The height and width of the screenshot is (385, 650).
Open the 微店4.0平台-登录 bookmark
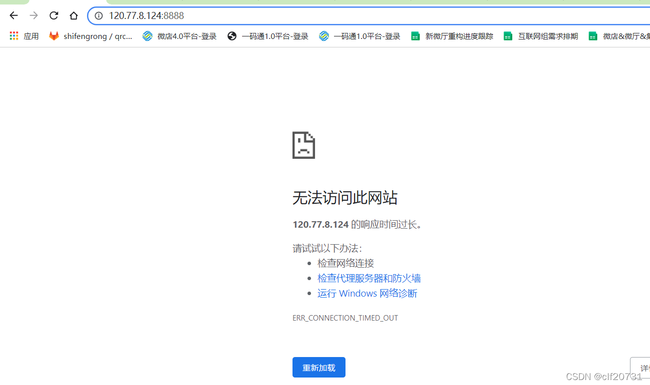point(179,36)
